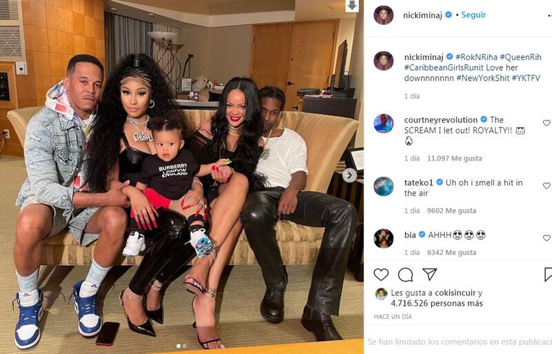
Task: View the 4.716.526 personas más likes list
Action: 437,303
